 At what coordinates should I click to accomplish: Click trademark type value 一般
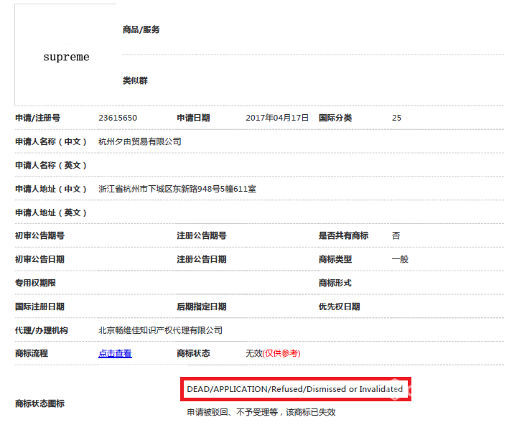point(400,259)
